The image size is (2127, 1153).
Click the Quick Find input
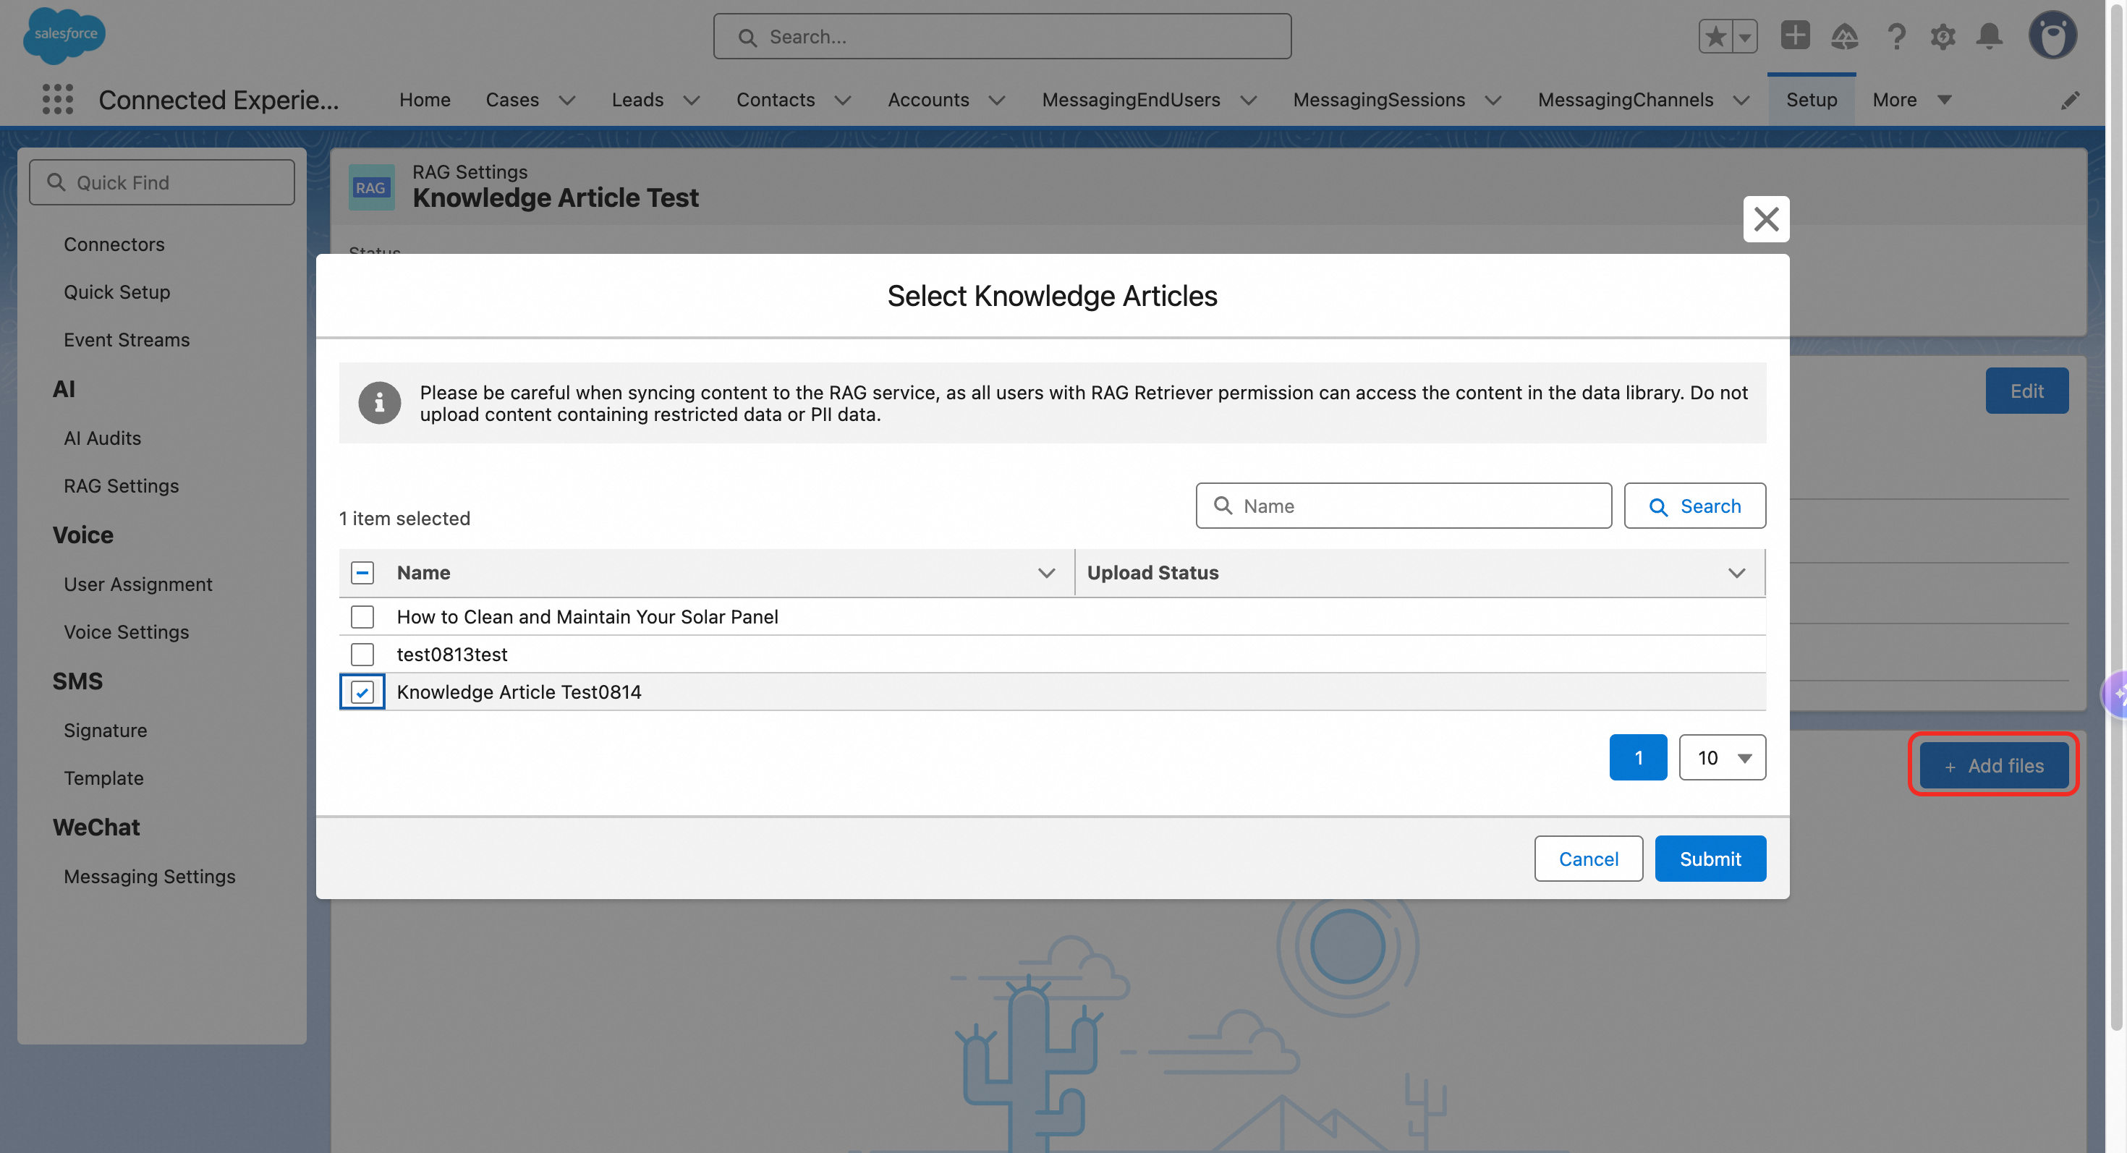162,182
